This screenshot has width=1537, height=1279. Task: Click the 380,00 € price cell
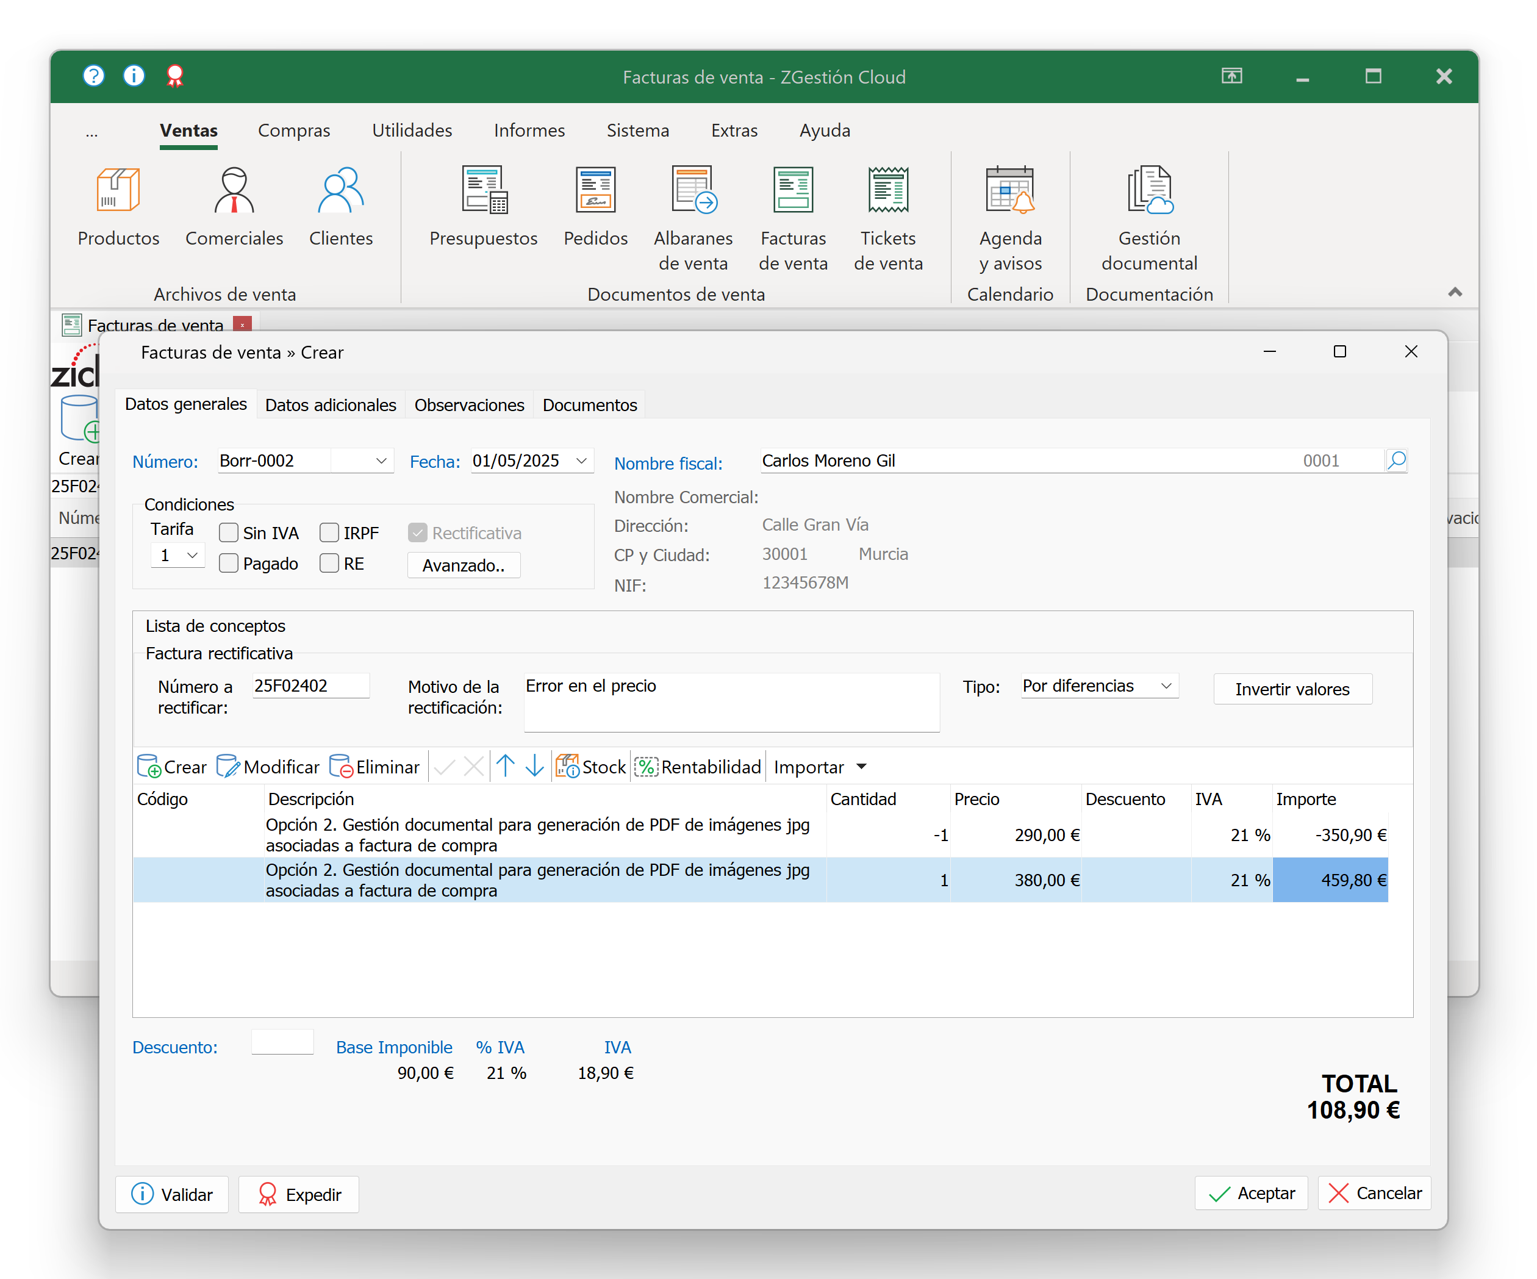pyautogui.click(x=1015, y=880)
